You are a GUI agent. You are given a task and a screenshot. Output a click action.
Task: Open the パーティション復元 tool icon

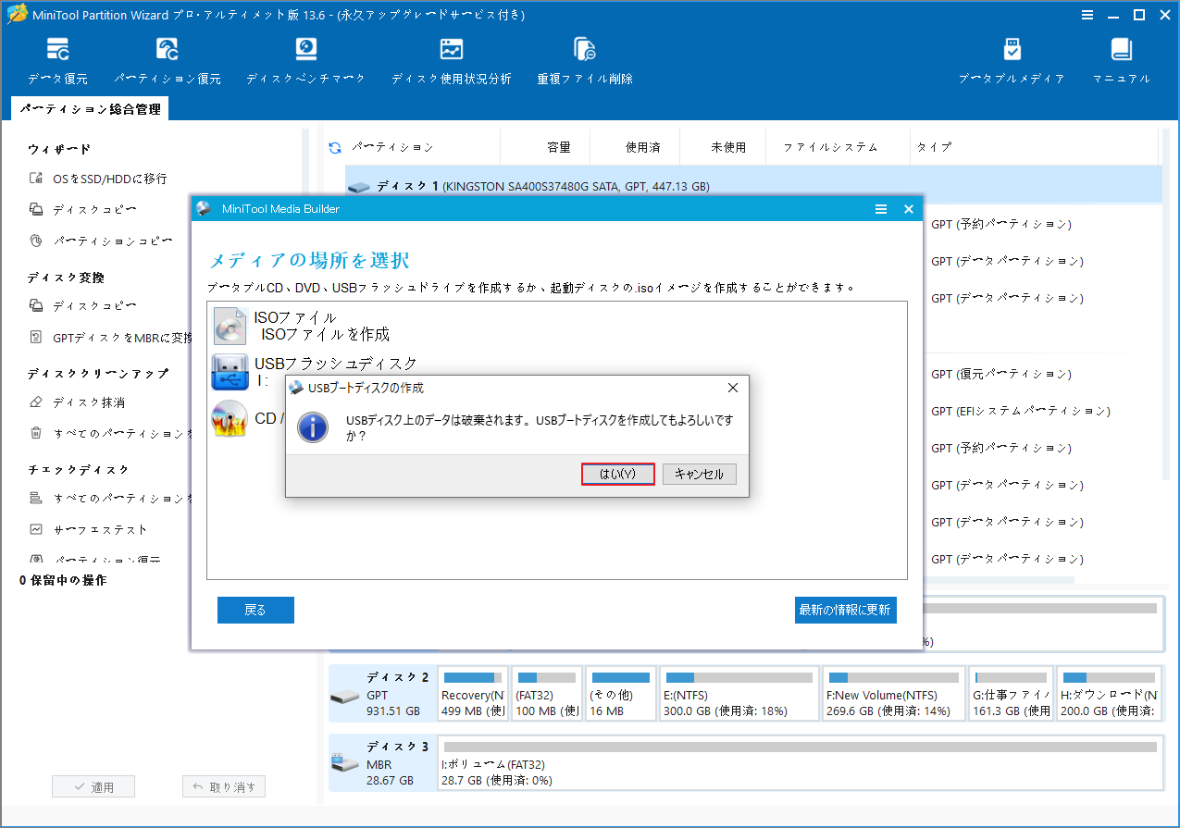[x=168, y=50]
